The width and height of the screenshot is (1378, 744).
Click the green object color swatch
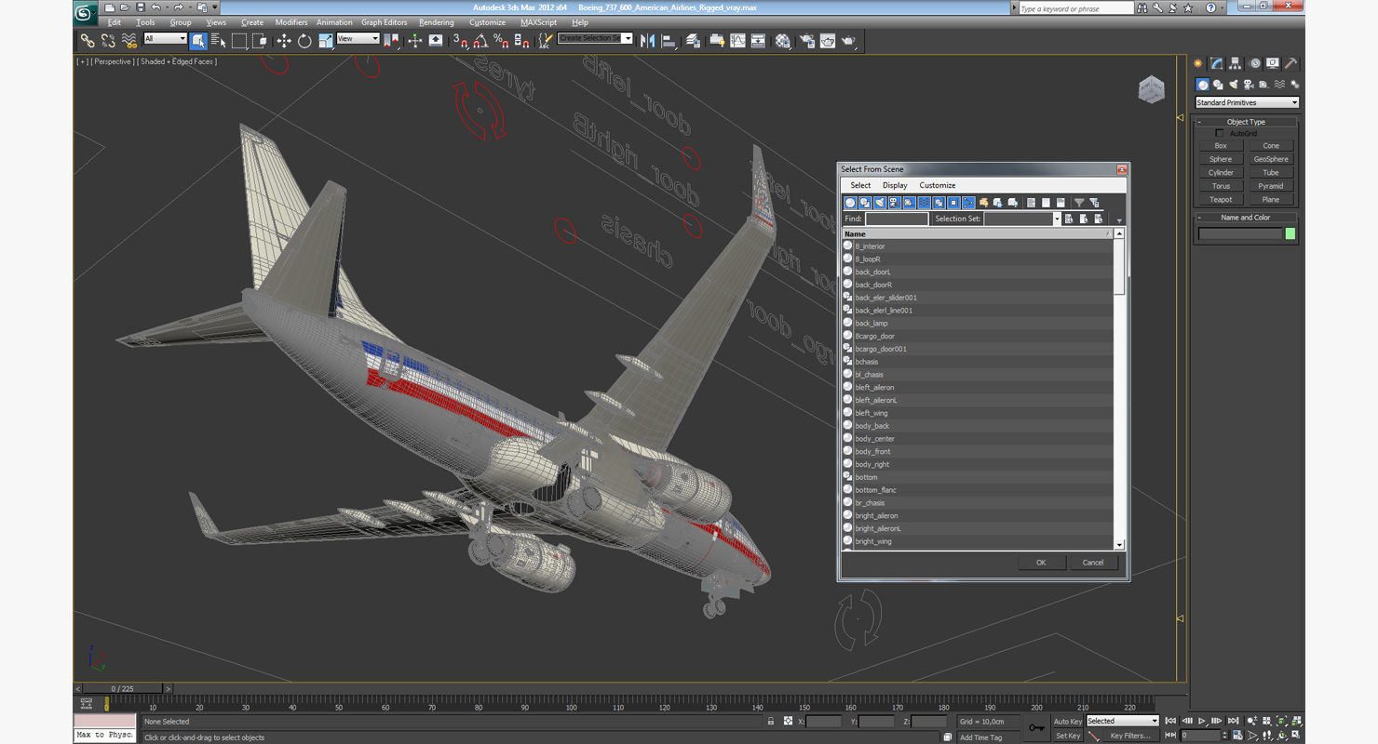pyautogui.click(x=1290, y=233)
